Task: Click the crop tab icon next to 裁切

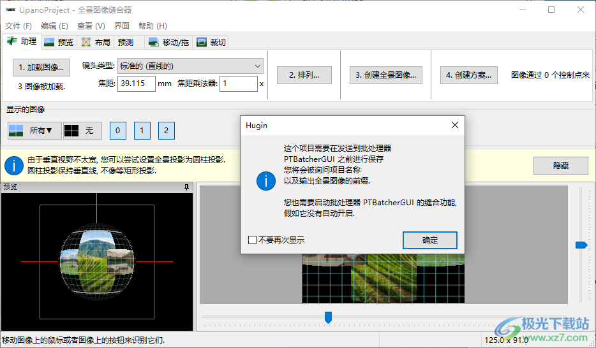Action: pos(202,42)
